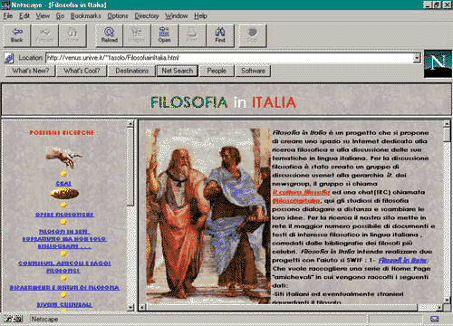Click the Print toolbar button
The image size is (453, 326).
coord(192,35)
